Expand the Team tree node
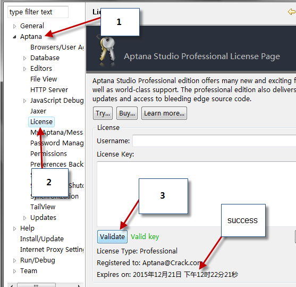Viewport: 296px width, 287px height. pyautogui.click(x=14, y=271)
